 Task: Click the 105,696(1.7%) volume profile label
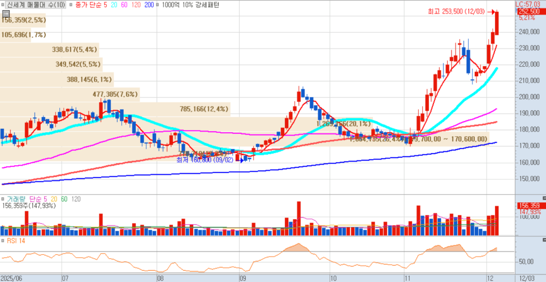tap(23, 35)
